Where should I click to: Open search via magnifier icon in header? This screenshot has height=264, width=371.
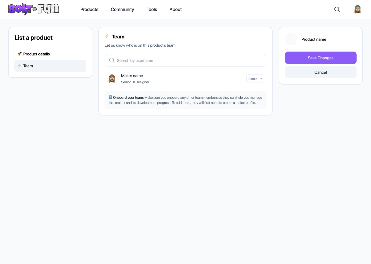coord(337,9)
